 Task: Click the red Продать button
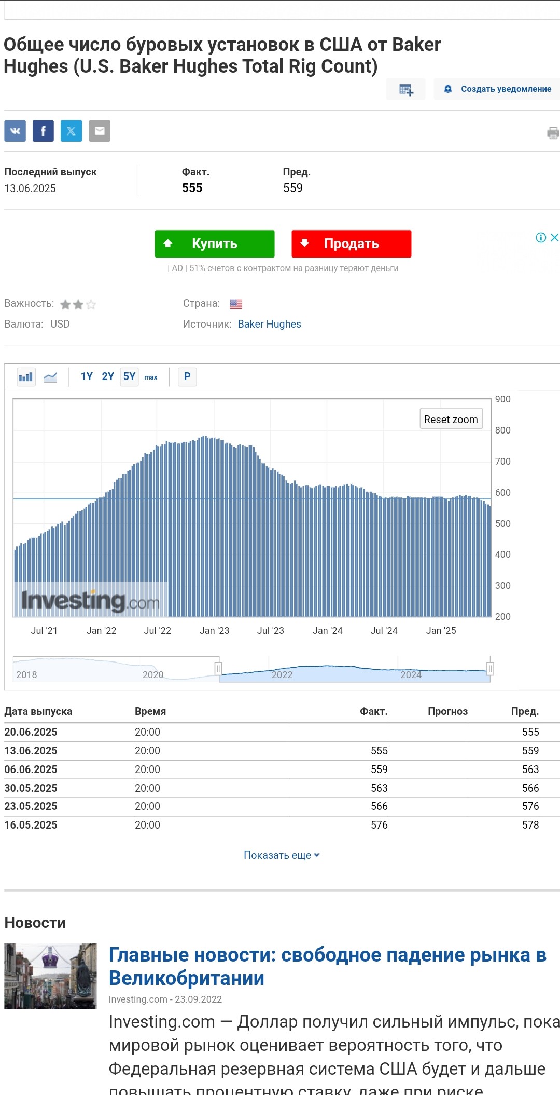coord(352,244)
